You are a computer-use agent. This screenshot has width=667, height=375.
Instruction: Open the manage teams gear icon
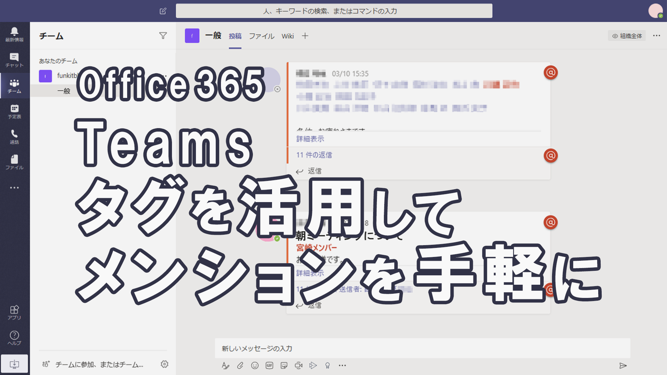(x=165, y=364)
